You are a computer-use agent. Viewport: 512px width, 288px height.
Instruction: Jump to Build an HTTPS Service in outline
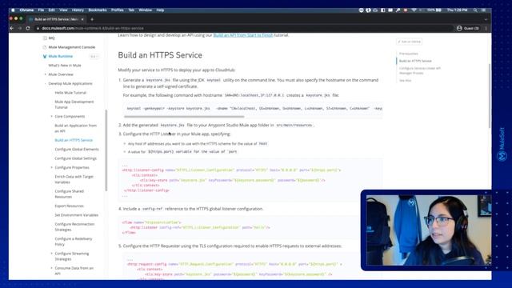[x=415, y=61]
